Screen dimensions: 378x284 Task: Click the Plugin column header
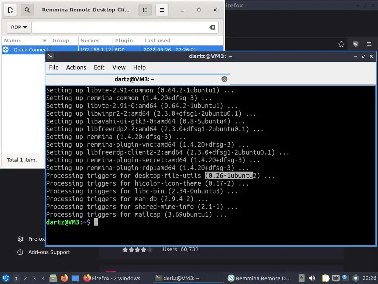coord(127,41)
